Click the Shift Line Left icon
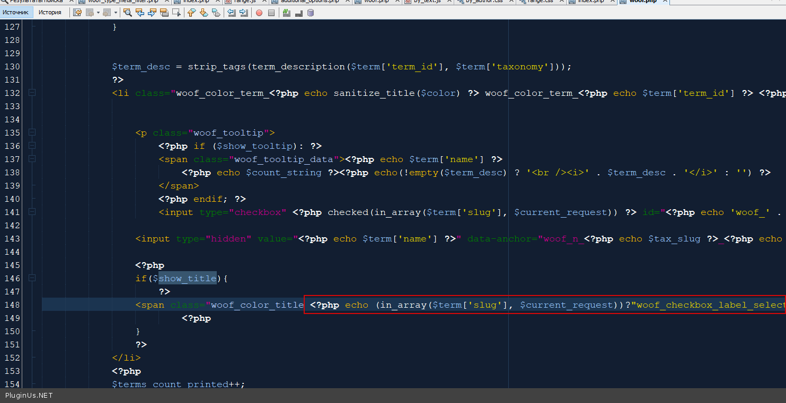786x403 pixels. coord(232,13)
